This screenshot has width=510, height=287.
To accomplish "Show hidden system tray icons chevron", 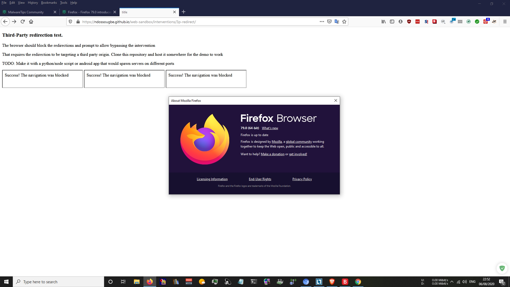I will coord(452,282).
